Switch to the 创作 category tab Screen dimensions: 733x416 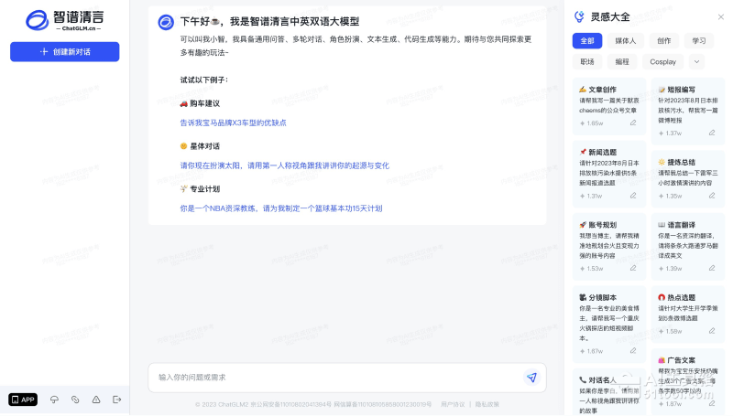[663, 40]
